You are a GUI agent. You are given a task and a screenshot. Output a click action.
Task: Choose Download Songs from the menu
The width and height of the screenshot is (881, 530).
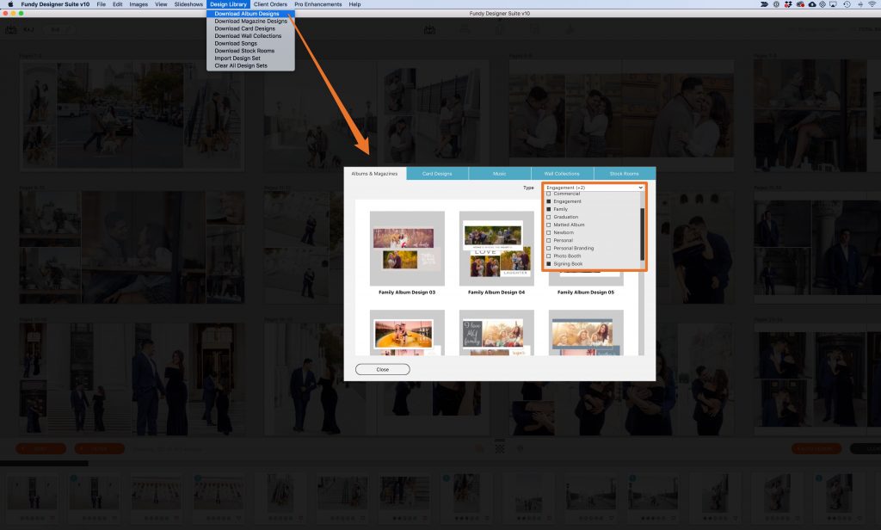point(250,43)
